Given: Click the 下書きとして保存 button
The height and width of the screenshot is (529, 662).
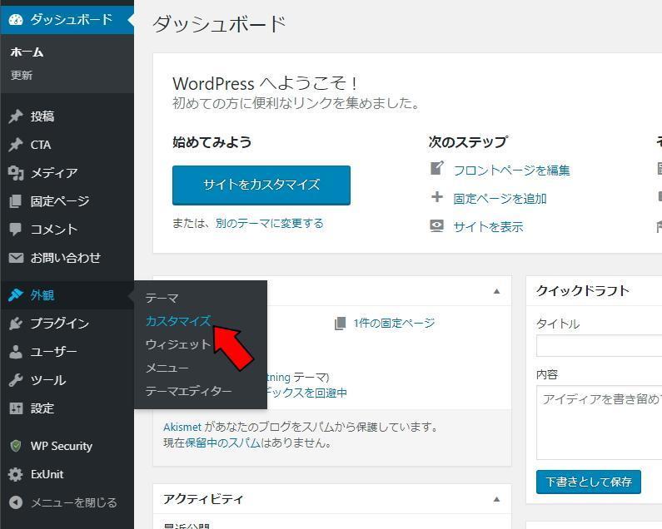Looking at the screenshot, I should click(589, 482).
